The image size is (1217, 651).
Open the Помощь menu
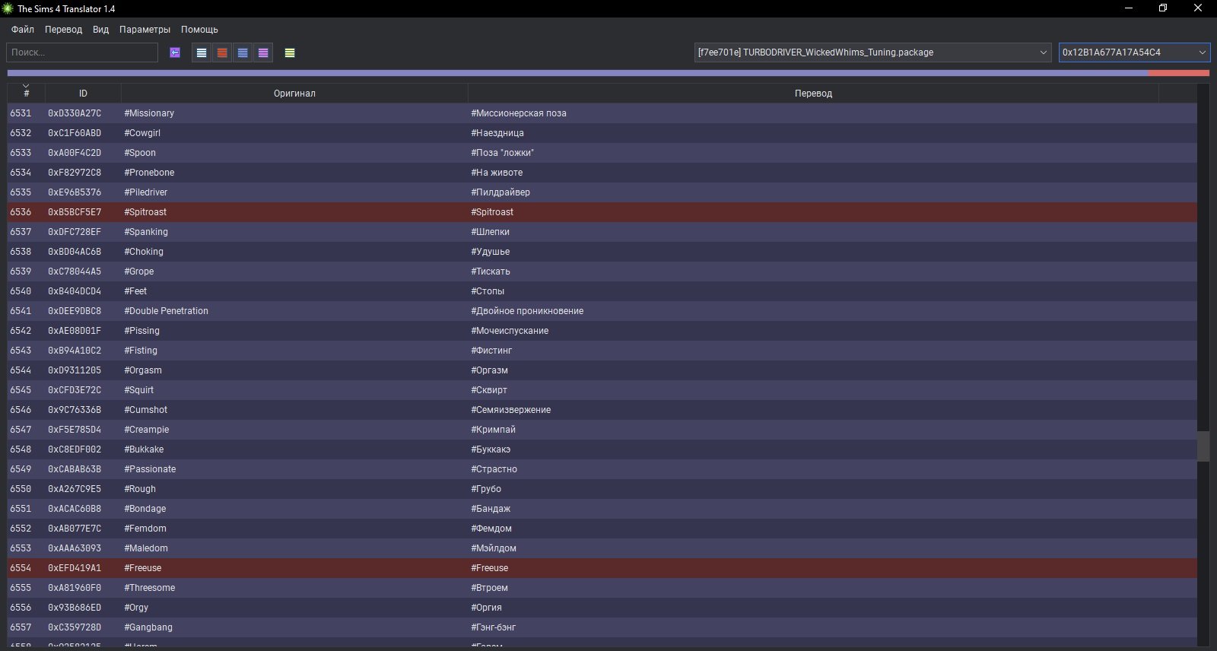(x=199, y=30)
